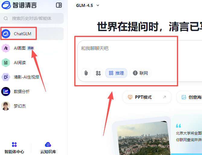The image size is (202, 155).
Task: Click the 清影-AI生视频 icon
Action: point(6,77)
